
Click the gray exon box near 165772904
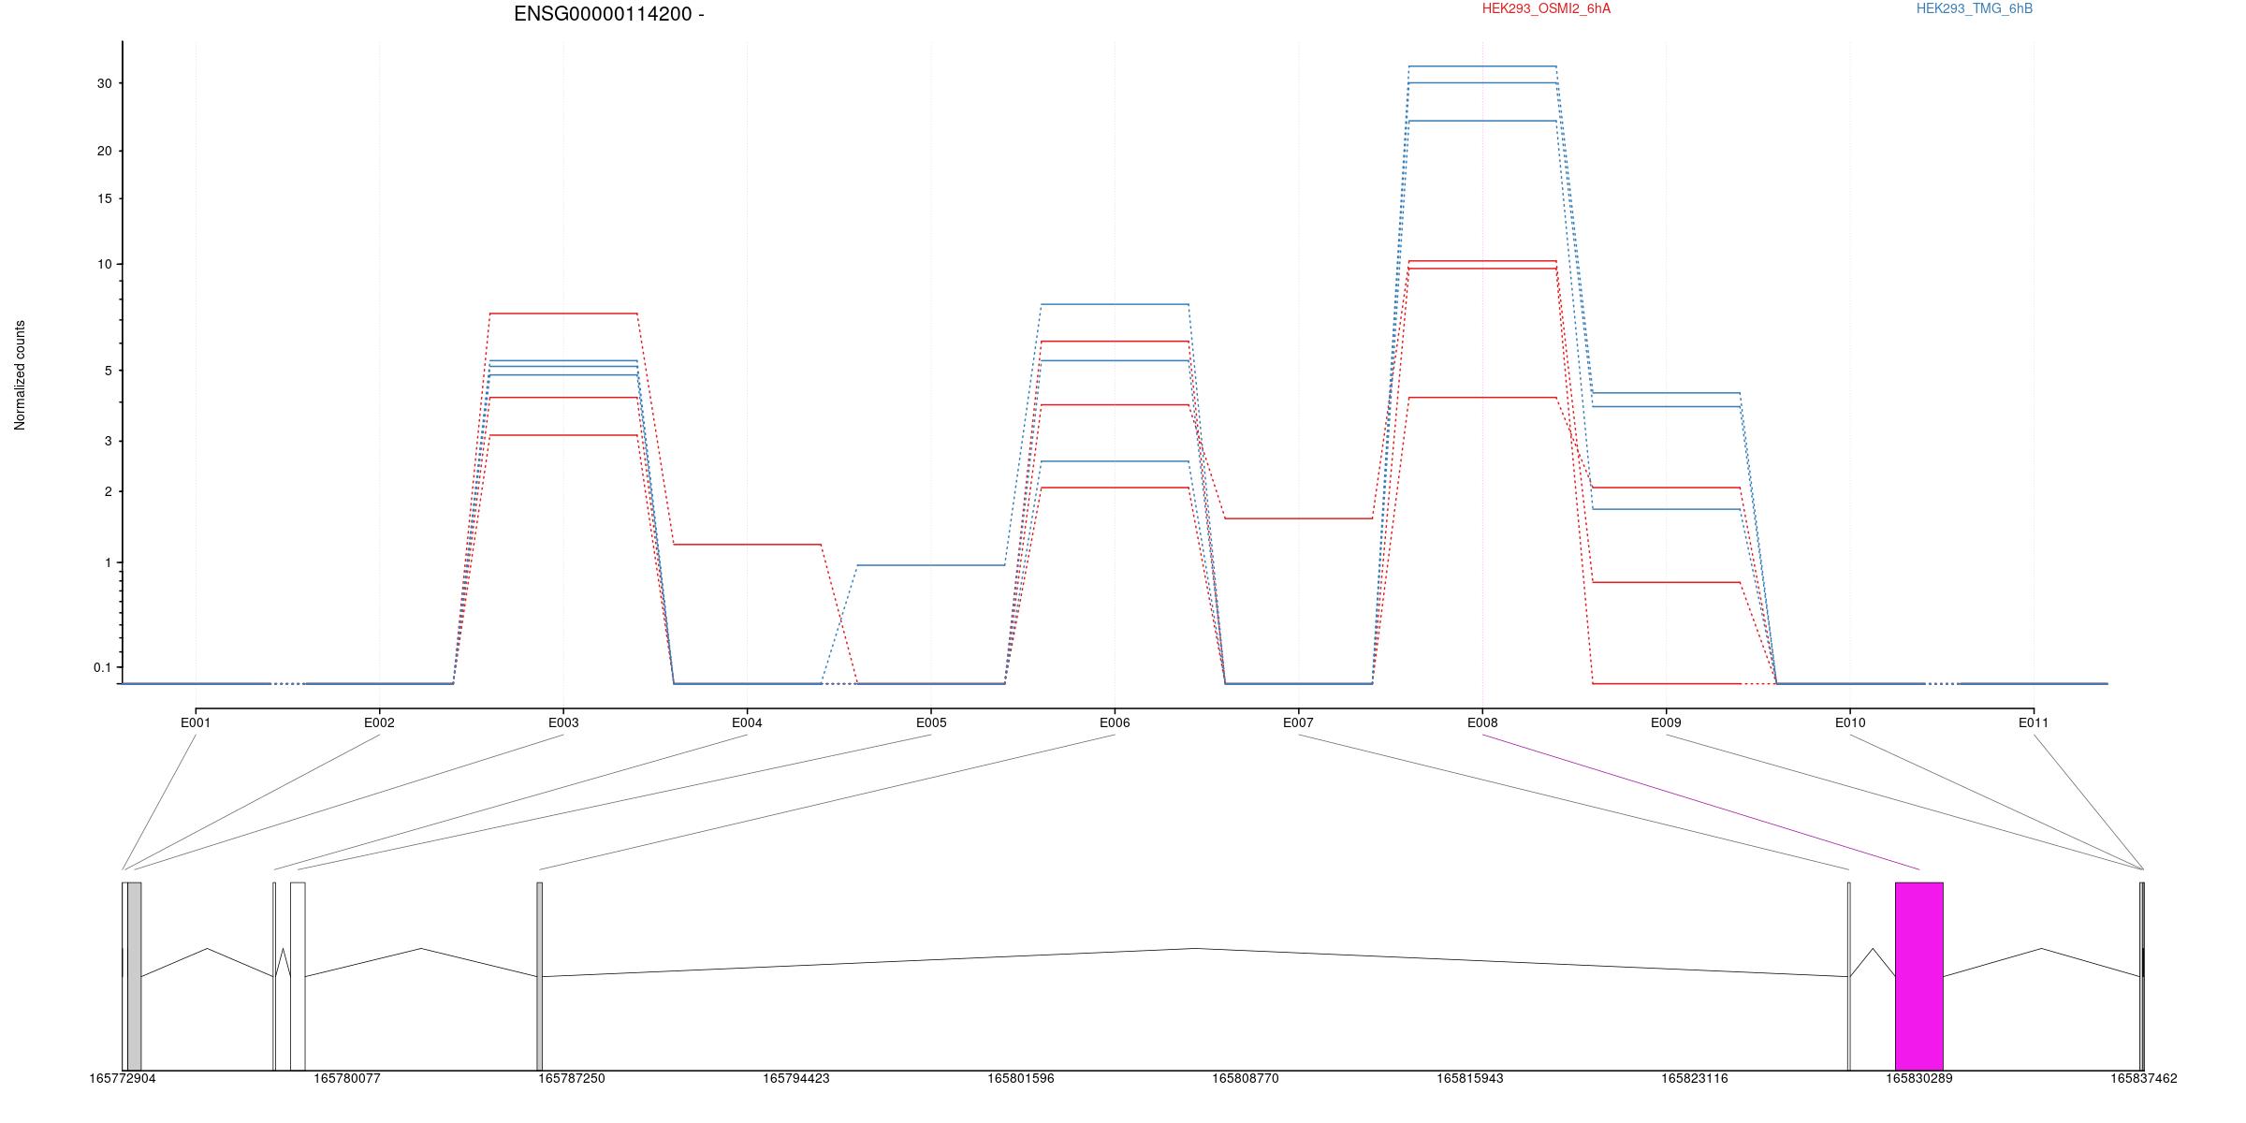pyautogui.click(x=134, y=976)
